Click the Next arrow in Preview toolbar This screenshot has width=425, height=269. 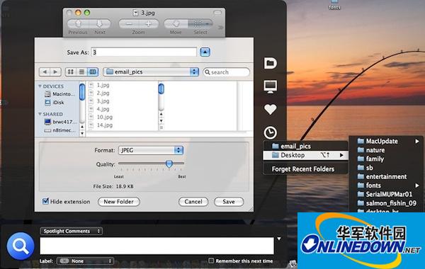pyautogui.click(x=100, y=23)
